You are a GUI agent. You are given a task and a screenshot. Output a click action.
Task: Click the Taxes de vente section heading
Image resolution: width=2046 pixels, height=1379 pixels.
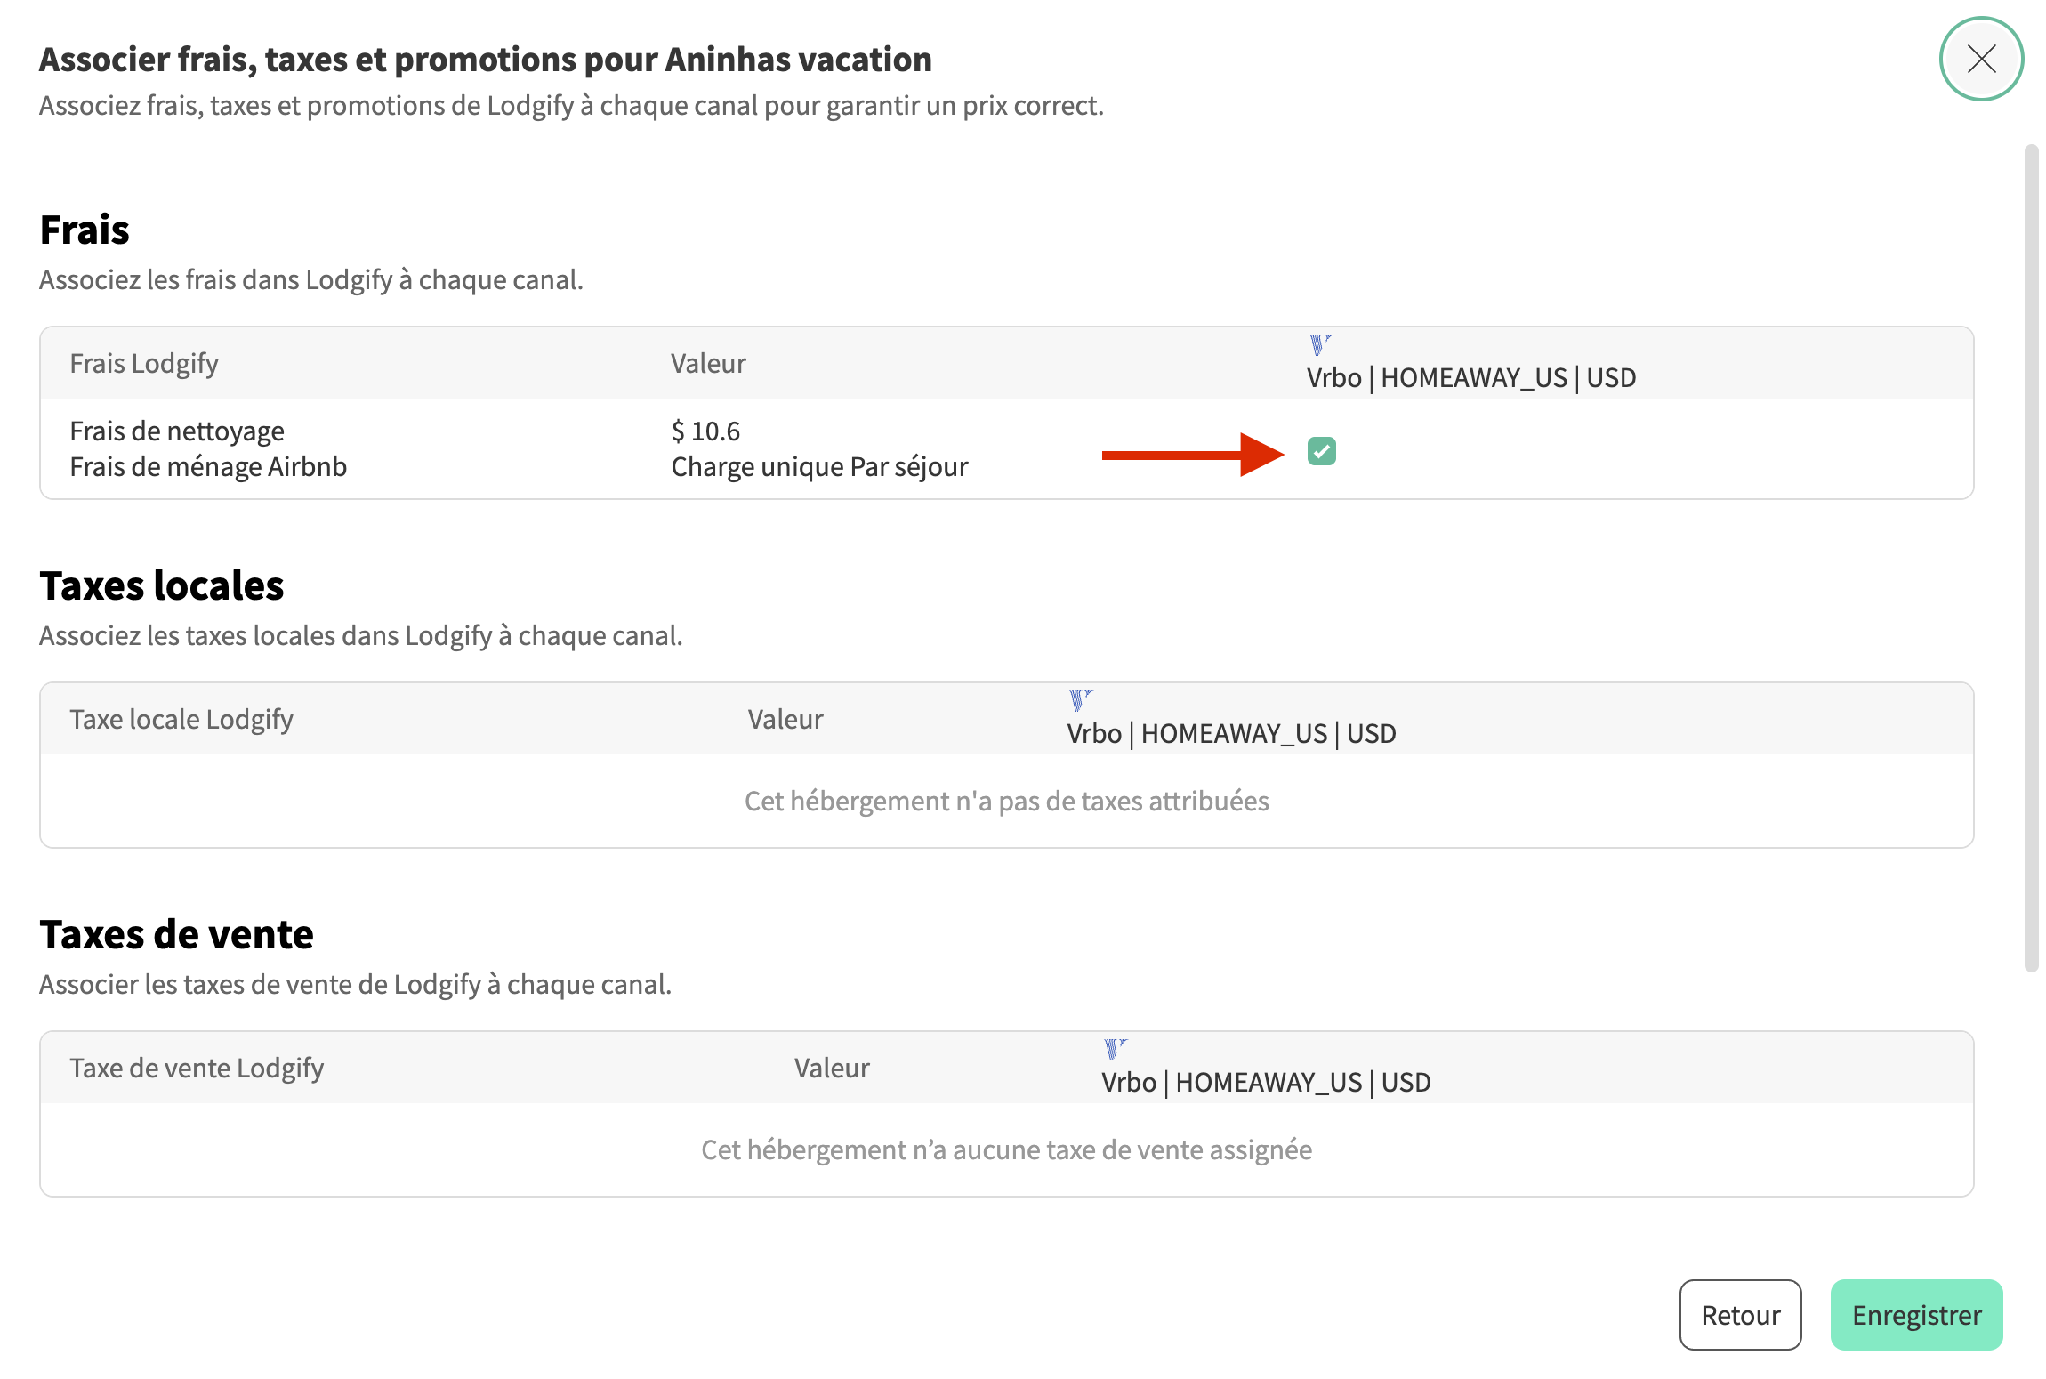pos(176,934)
